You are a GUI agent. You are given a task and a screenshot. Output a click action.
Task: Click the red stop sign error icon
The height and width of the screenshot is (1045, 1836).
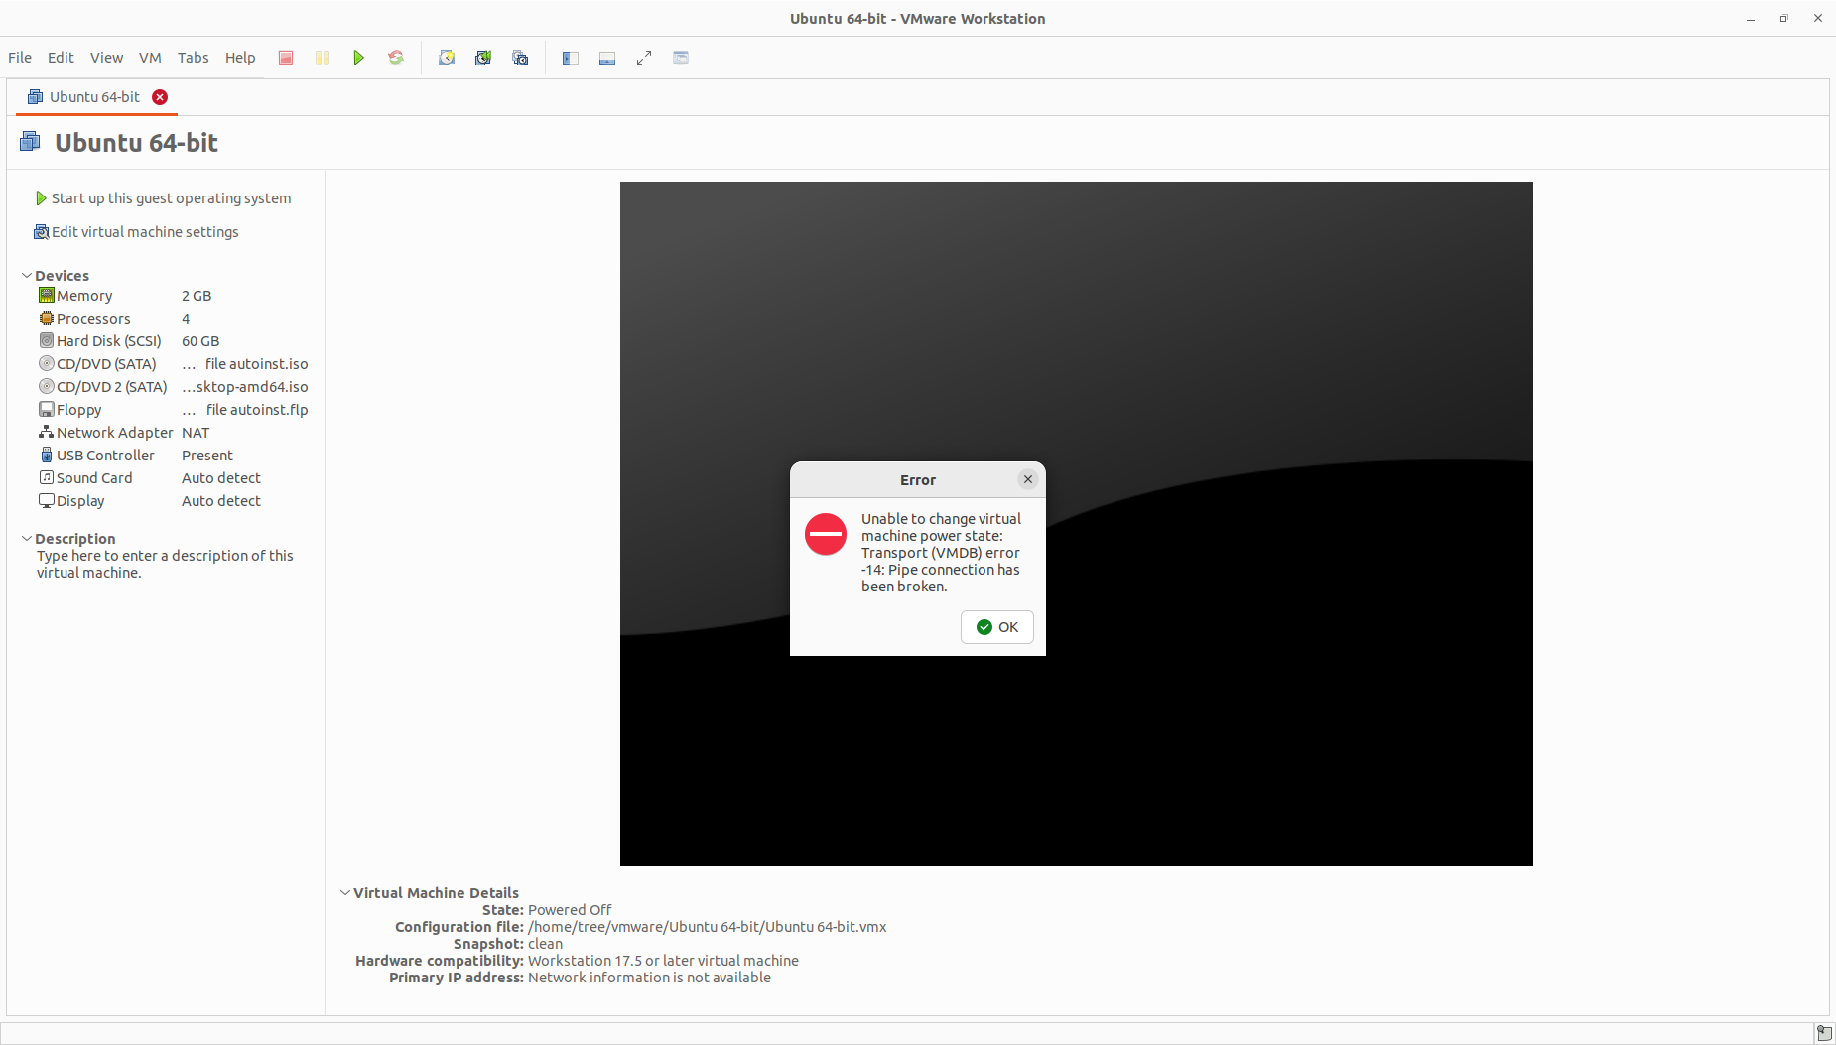point(826,534)
